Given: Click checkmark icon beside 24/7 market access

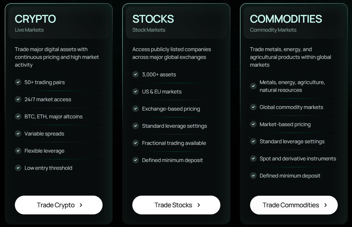Looking at the screenshot, I should coord(18,99).
